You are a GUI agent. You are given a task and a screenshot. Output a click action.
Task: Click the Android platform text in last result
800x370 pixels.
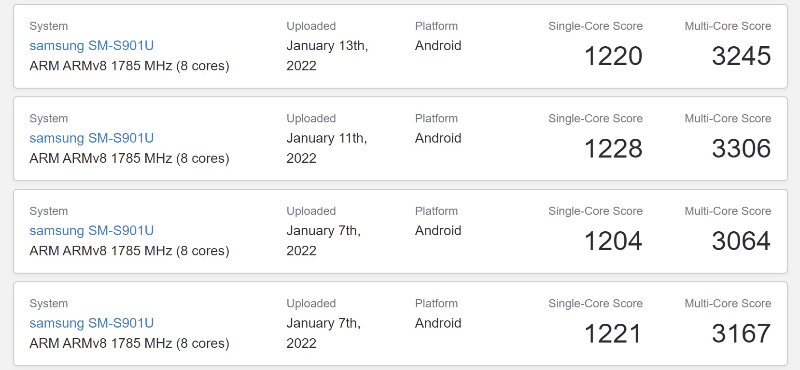pyautogui.click(x=438, y=323)
